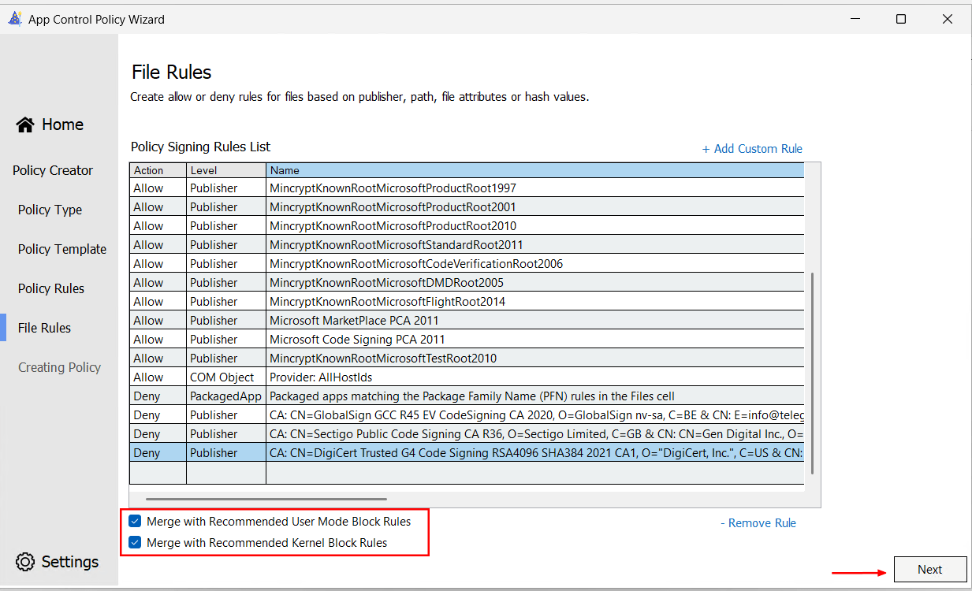Select MincryptKnownRootMicrosoftCodeVerificationRoot2006 rule
This screenshot has height=591, width=972.
click(x=467, y=264)
